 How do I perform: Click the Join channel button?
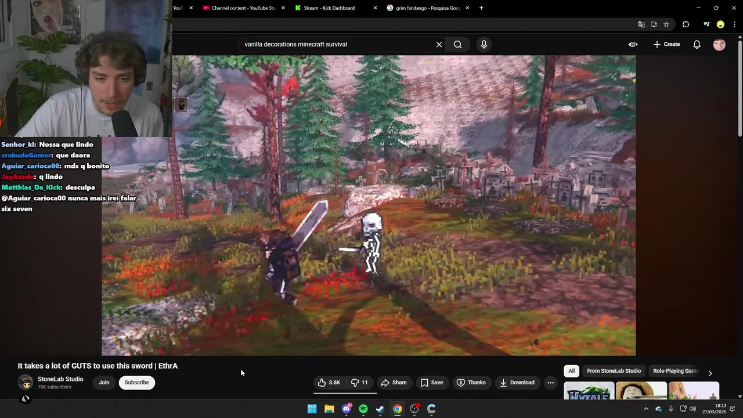click(x=104, y=383)
